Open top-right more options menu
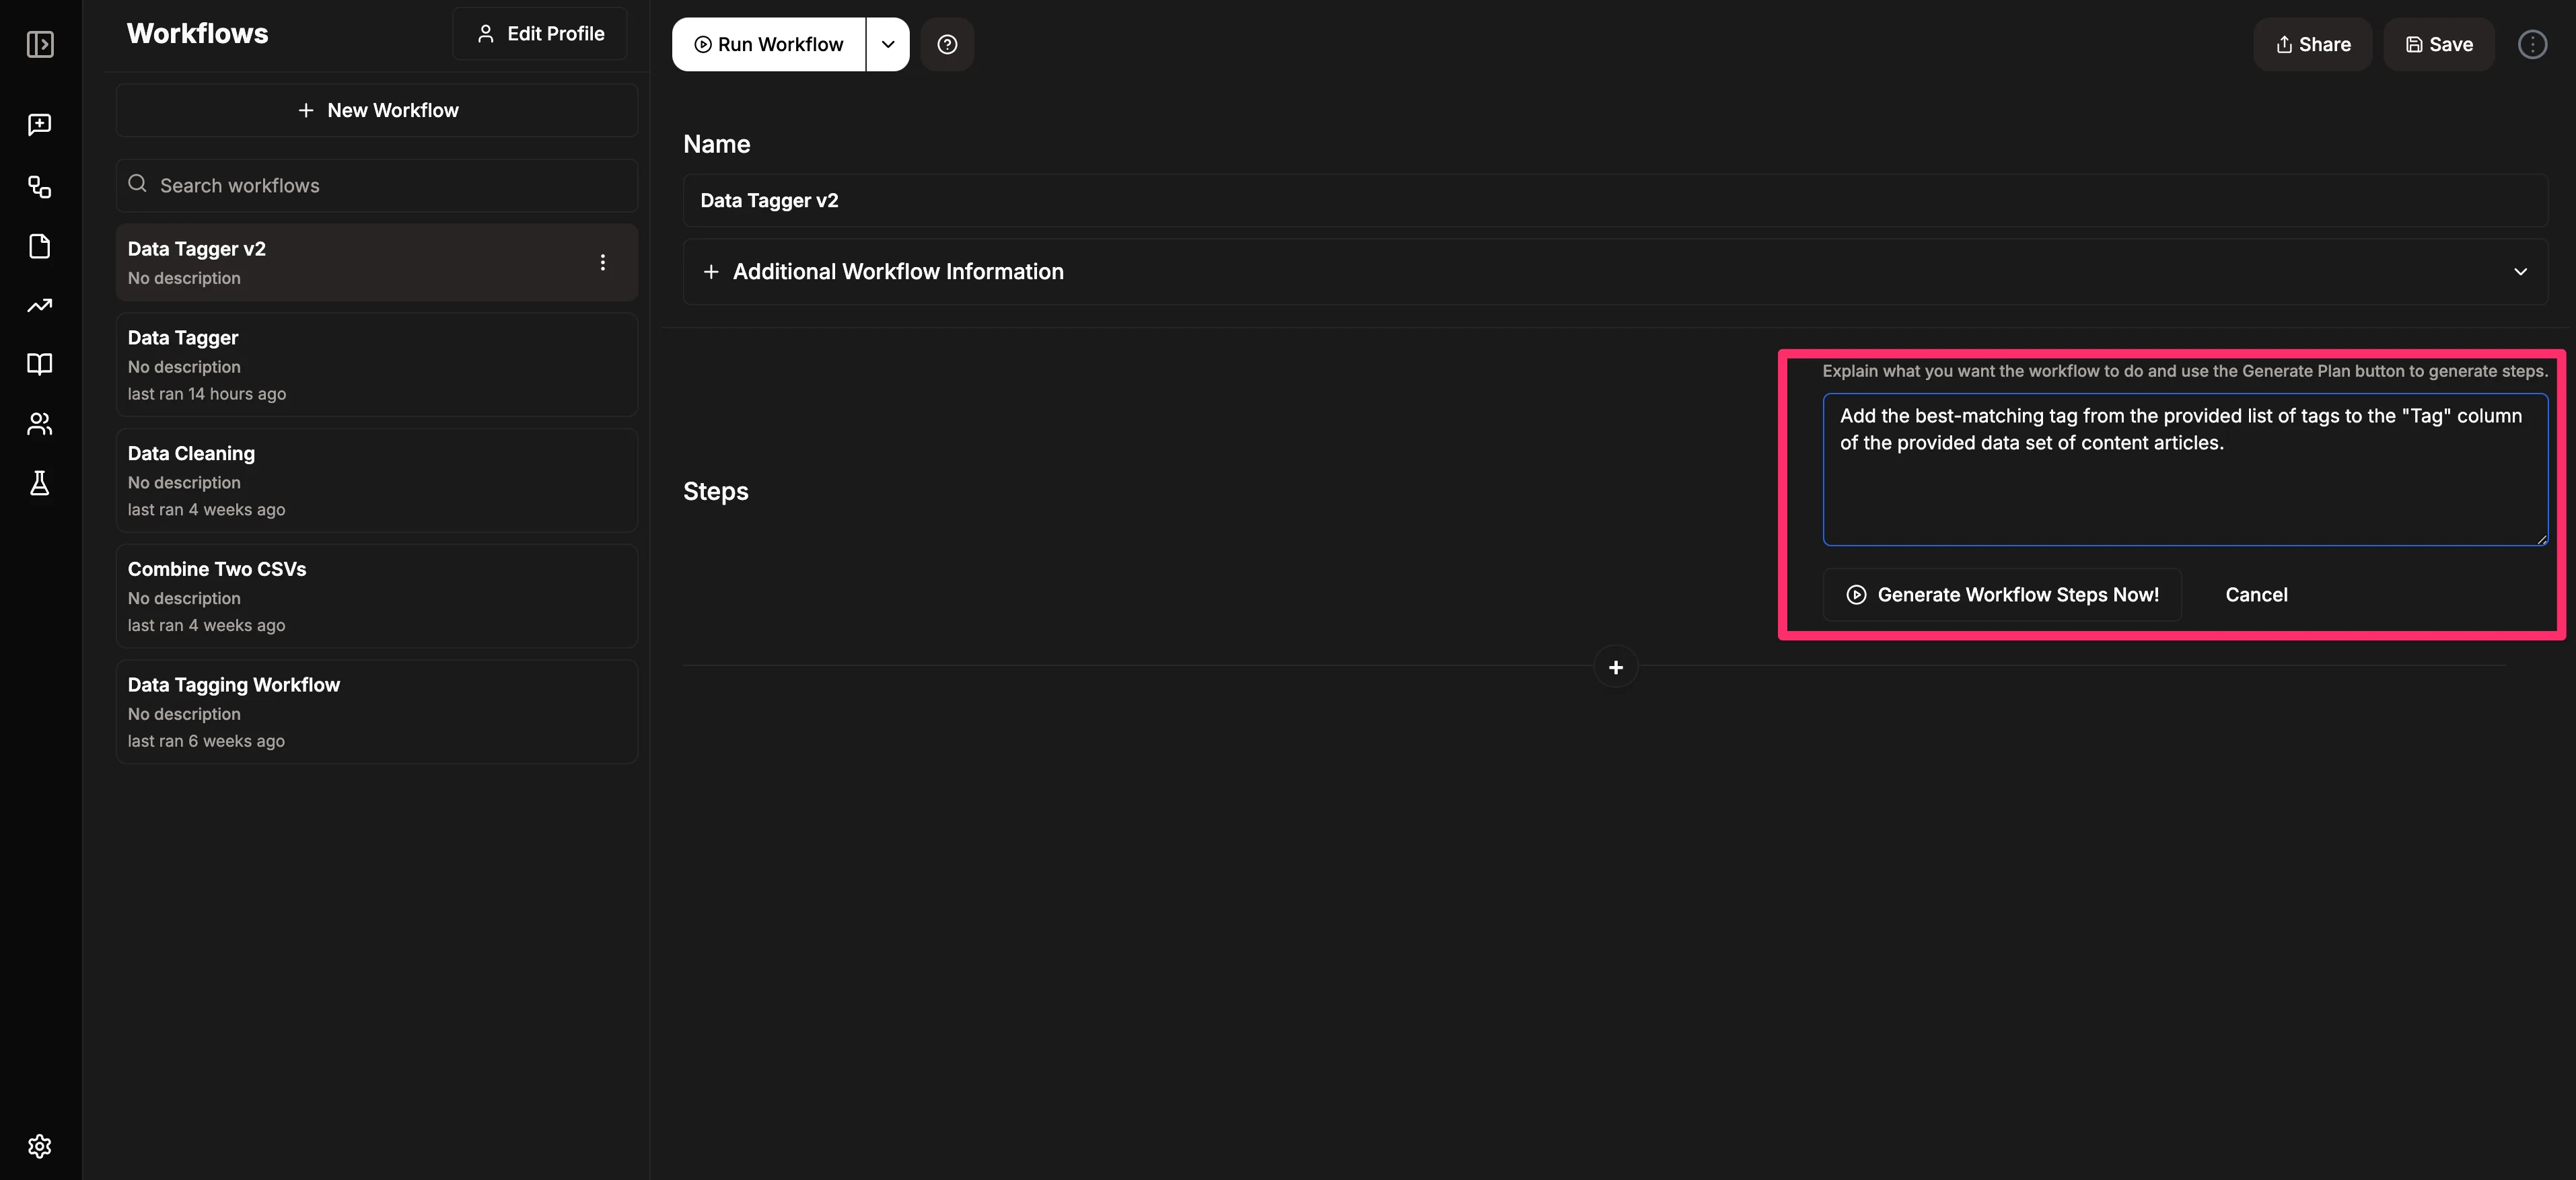The width and height of the screenshot is (2576, 1180). [2532, 44]
